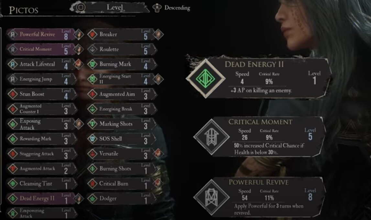Click the large Dead Energy II emblem
This screenshot has width=371, height=220.
pos(205,79)
